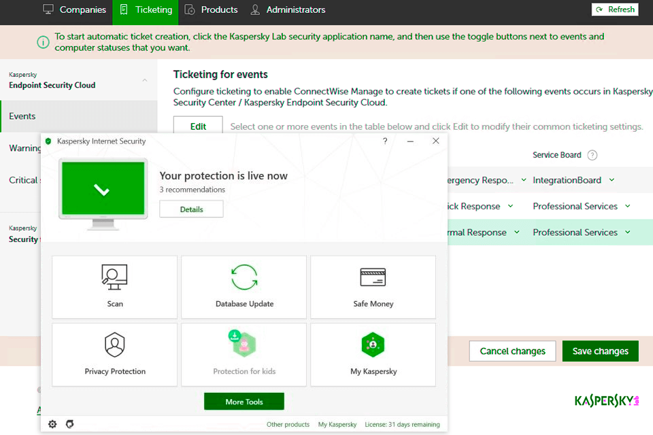This screenshot has height=435, width=653.
Task: Open the Privacy Protection tile
Action: (x=114, y=355)
